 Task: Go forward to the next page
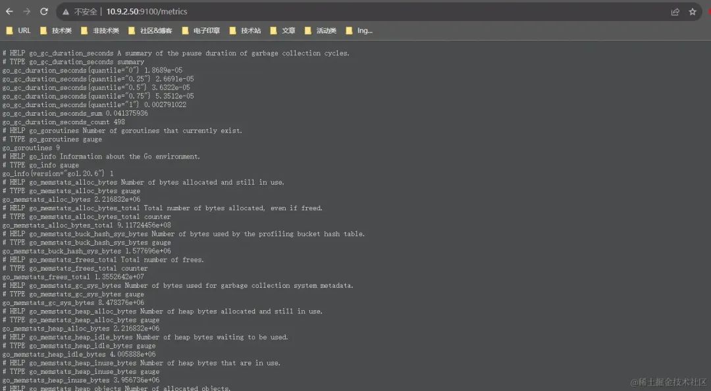27,12
